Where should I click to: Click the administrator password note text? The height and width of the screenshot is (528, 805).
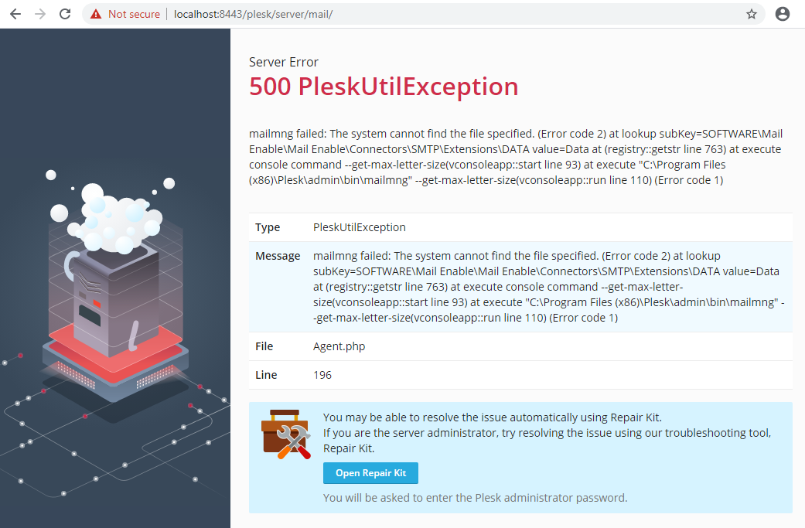(475, 497)
